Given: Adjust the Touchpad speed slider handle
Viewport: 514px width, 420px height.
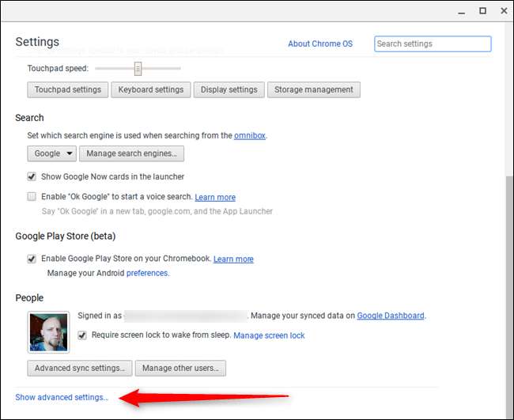Looking at the screenshot, I should click(x=138, y=69).
